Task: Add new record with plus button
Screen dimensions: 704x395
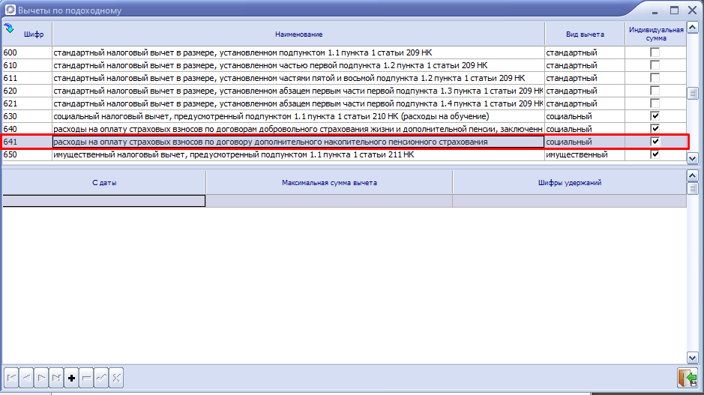Action: tap(72, 379)
